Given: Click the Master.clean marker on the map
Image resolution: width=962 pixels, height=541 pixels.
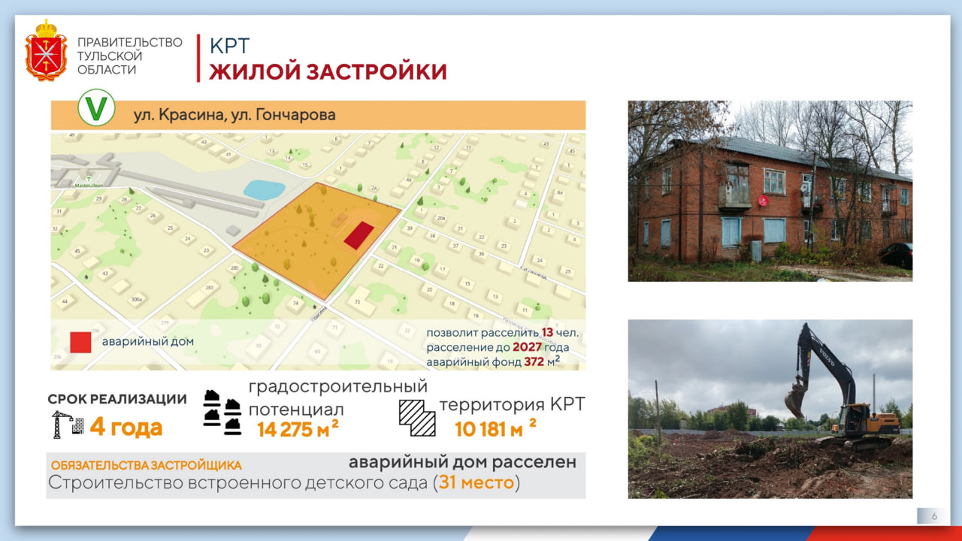Looking at the screenshot, I should point(87,183).
